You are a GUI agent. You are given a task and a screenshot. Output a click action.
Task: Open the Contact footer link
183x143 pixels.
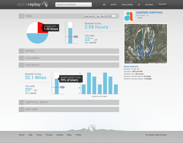60,135
